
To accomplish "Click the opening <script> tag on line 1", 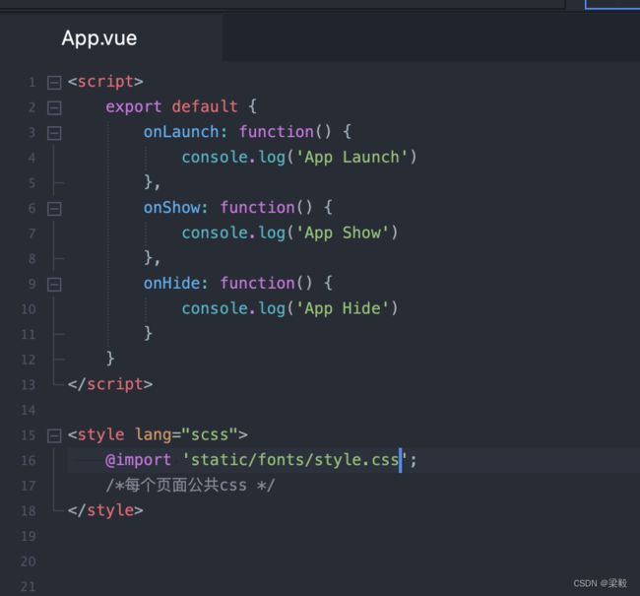I will click(x=105, y=82).
